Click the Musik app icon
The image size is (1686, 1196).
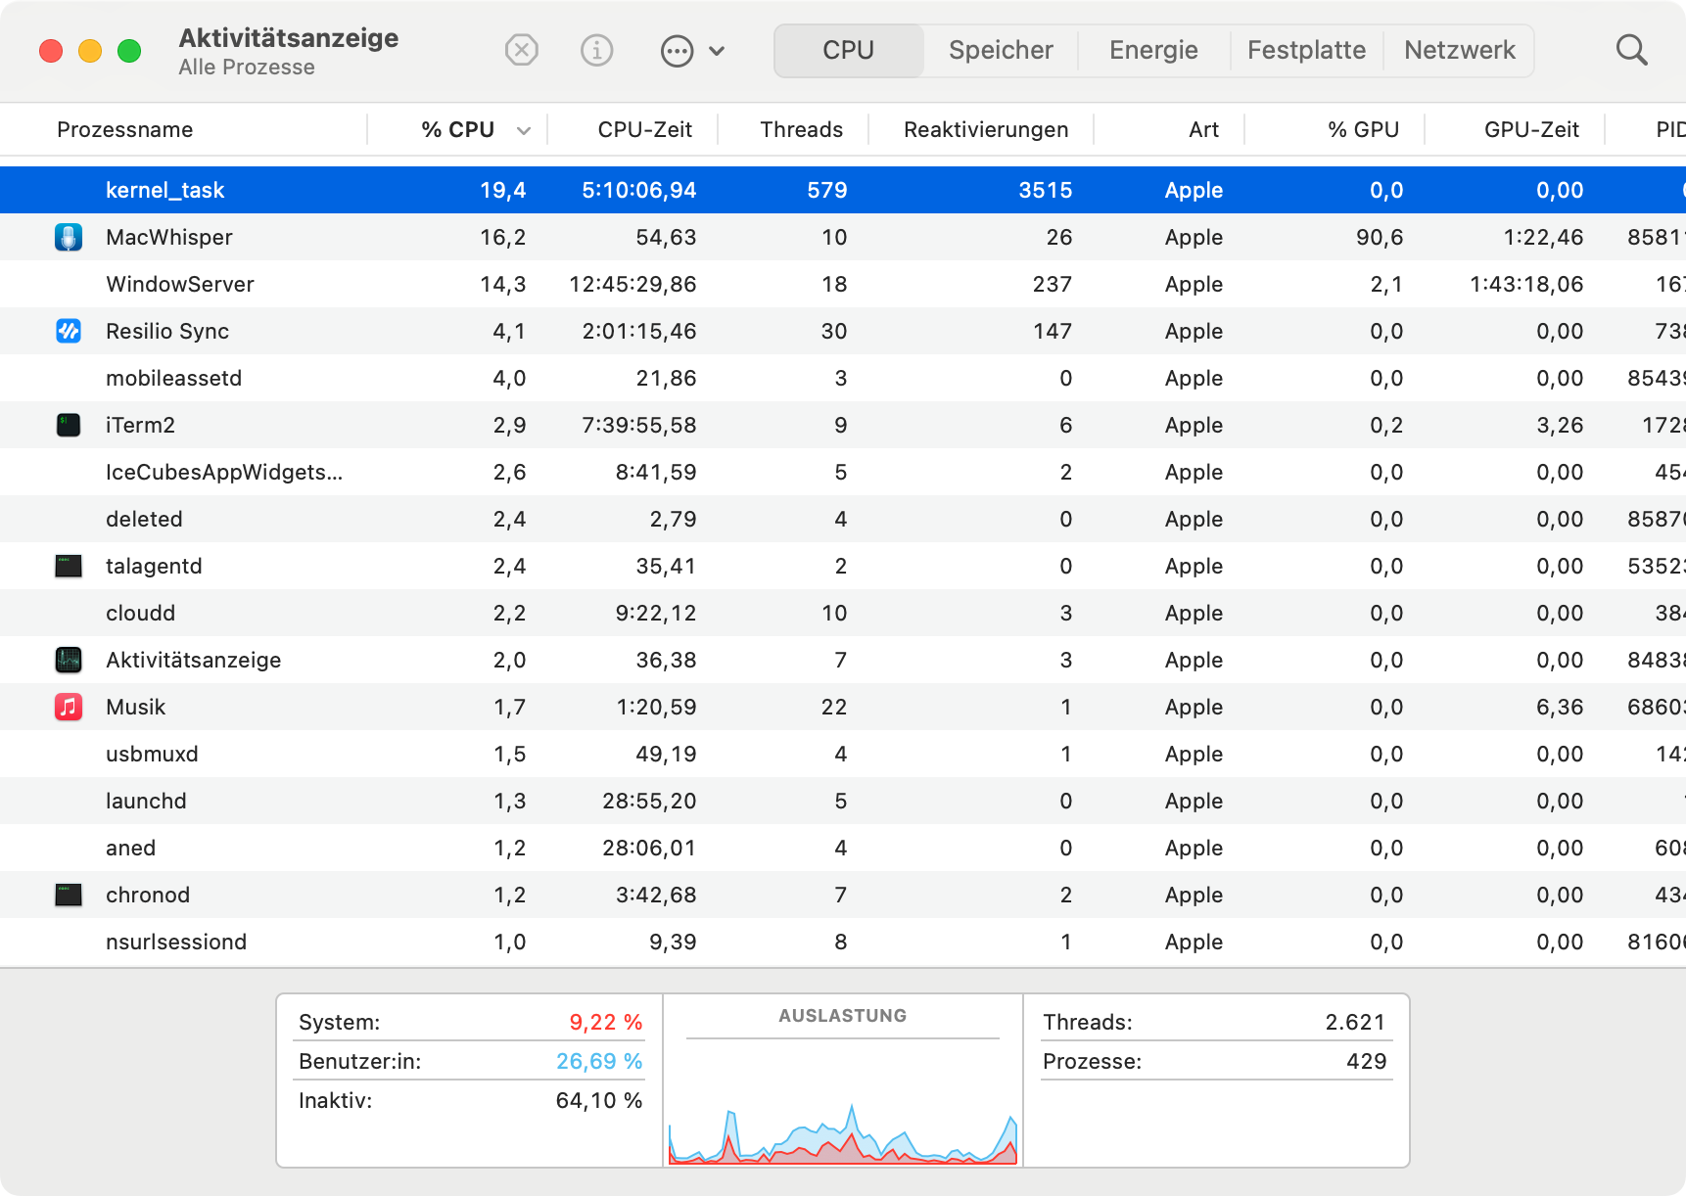point(69,707)
